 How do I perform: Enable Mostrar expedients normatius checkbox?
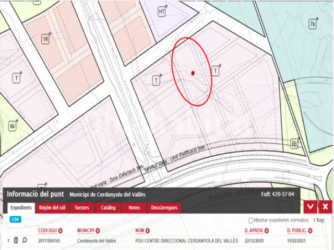[x=250, y=220]
